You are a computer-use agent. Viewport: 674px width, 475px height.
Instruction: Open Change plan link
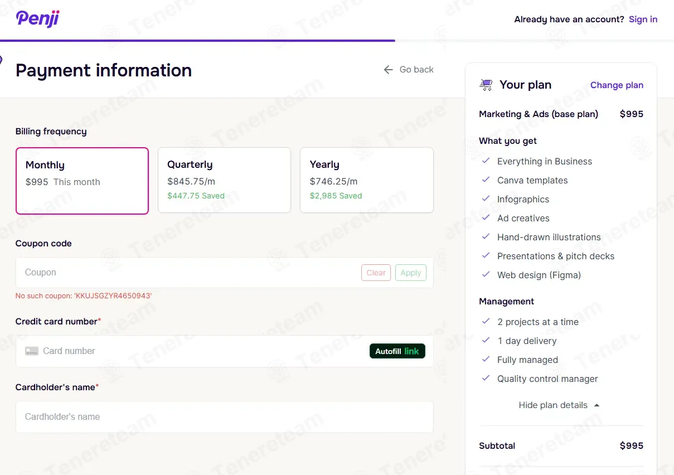coord(617,85)
